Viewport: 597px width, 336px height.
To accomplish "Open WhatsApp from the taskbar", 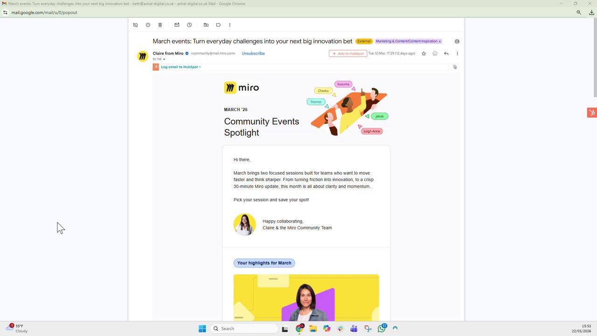I will tap(382, 329).
